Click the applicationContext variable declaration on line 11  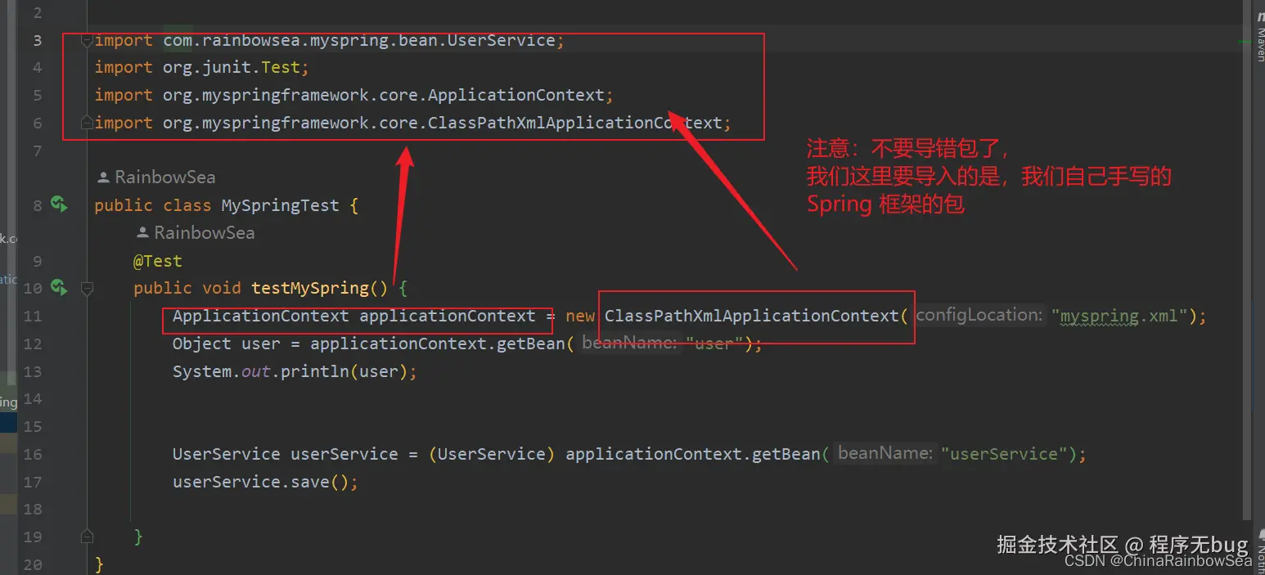pyautogui.click(x=448, y=316)
